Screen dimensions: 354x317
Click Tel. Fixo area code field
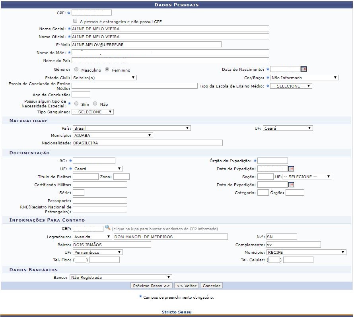tap(81, 260)
